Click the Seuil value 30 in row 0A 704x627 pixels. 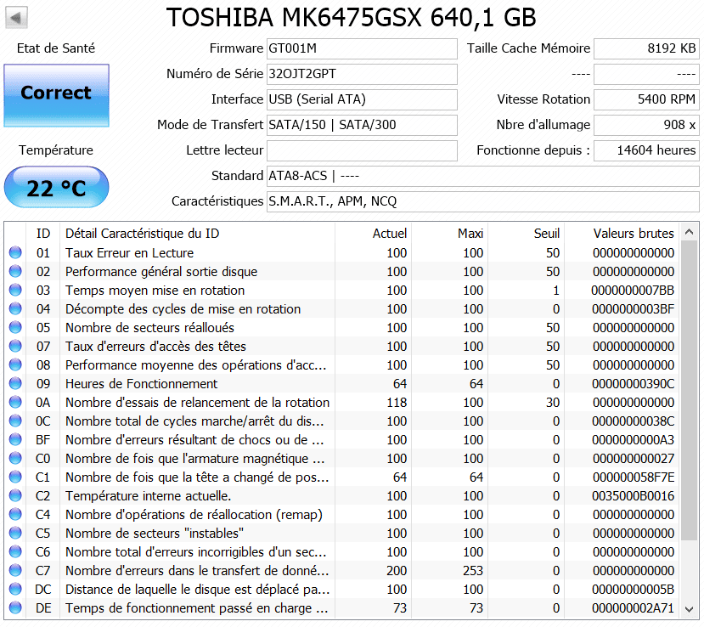553,402
